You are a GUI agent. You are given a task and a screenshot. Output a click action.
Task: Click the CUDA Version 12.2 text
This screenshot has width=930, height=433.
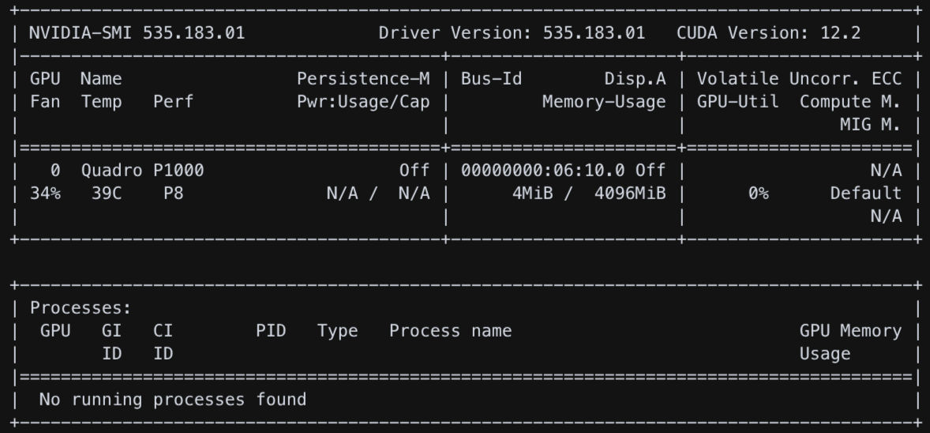[769, 32]
